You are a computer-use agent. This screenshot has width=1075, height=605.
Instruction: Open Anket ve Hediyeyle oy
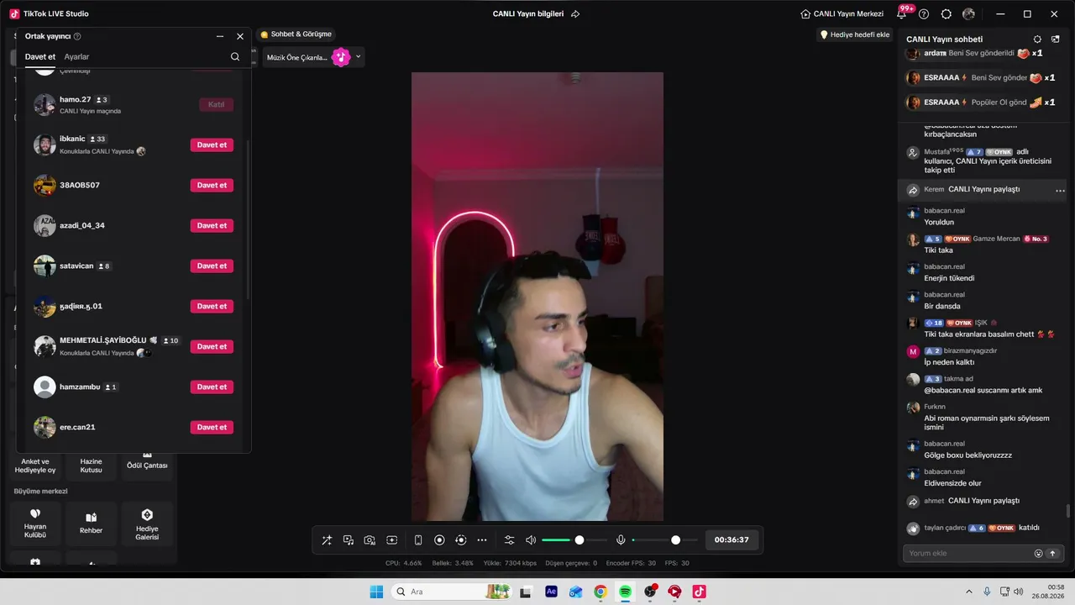click(x=35, y=464)
